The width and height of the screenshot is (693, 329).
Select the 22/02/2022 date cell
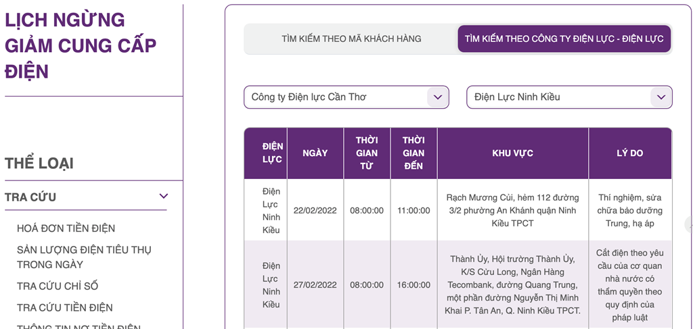[315, 210]
